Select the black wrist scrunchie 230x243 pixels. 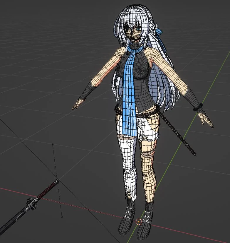(x=199, y=107)
